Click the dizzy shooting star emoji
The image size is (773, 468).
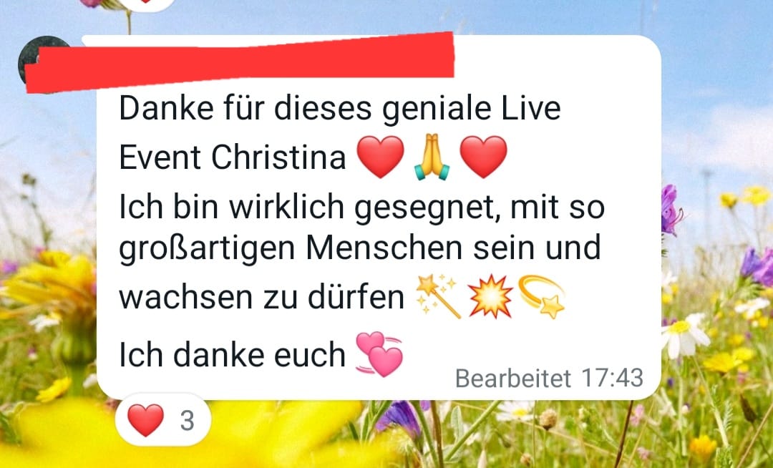tap(542, 296)
